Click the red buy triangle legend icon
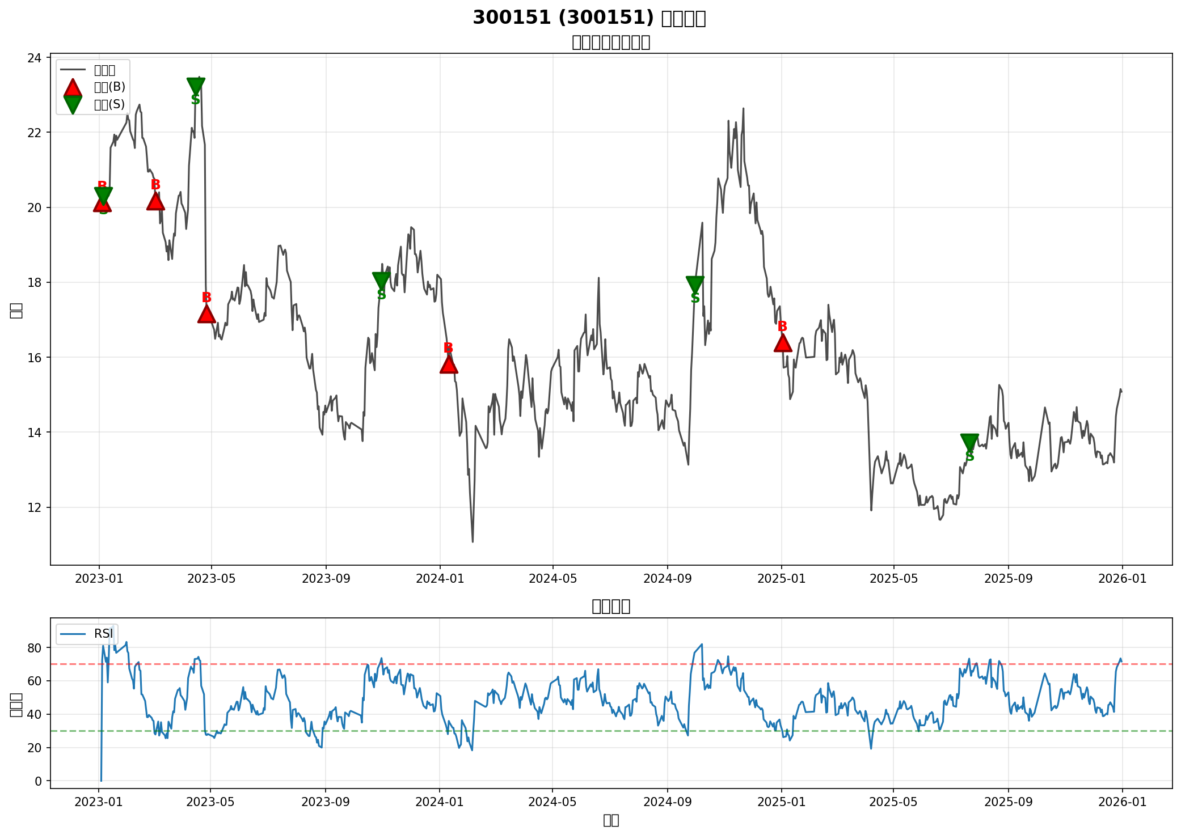Image resolution: width=1181 pixels, height=835 pixels. tap(73, 87)
